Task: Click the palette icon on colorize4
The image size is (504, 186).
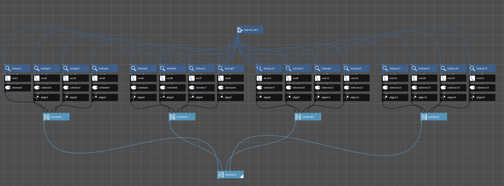Action: point(95,87)
